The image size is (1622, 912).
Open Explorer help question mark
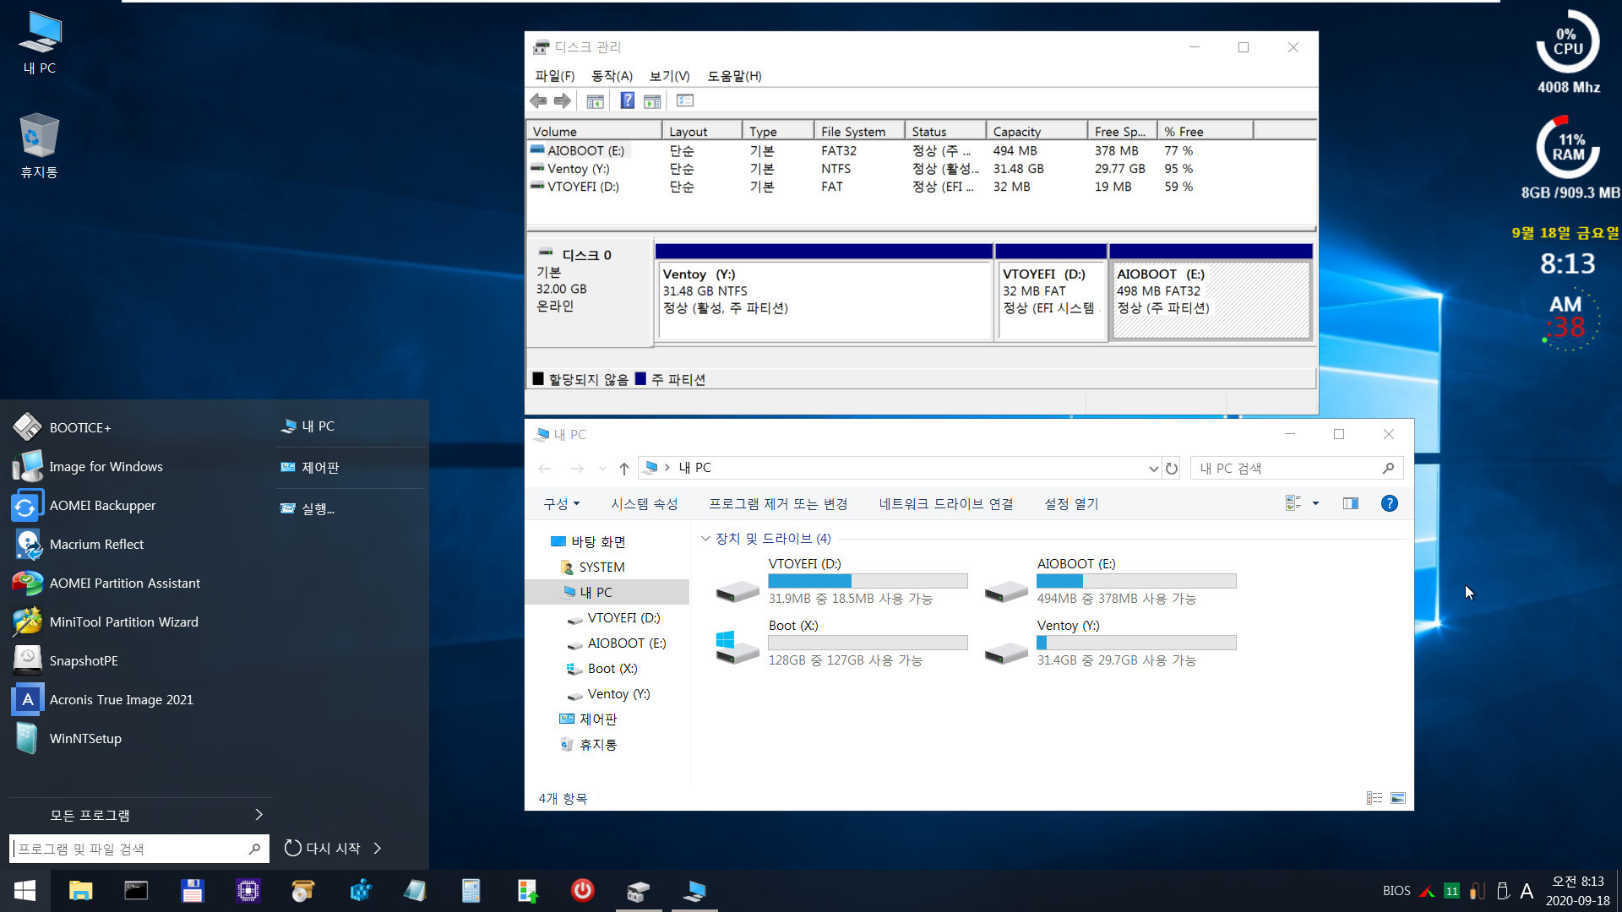pyautogui.click(x=1389, y=504)
